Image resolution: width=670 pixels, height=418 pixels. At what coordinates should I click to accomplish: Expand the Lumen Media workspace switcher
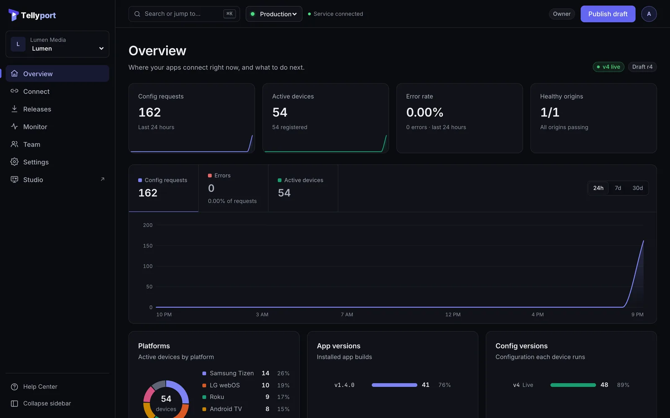click(57, 44)
